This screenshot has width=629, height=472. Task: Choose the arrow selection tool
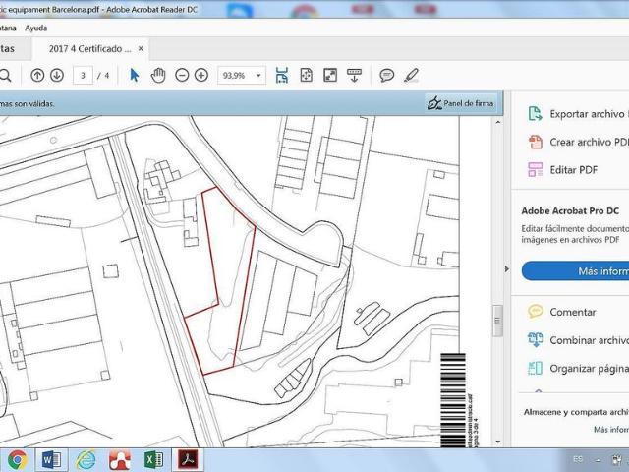(135, 75)
